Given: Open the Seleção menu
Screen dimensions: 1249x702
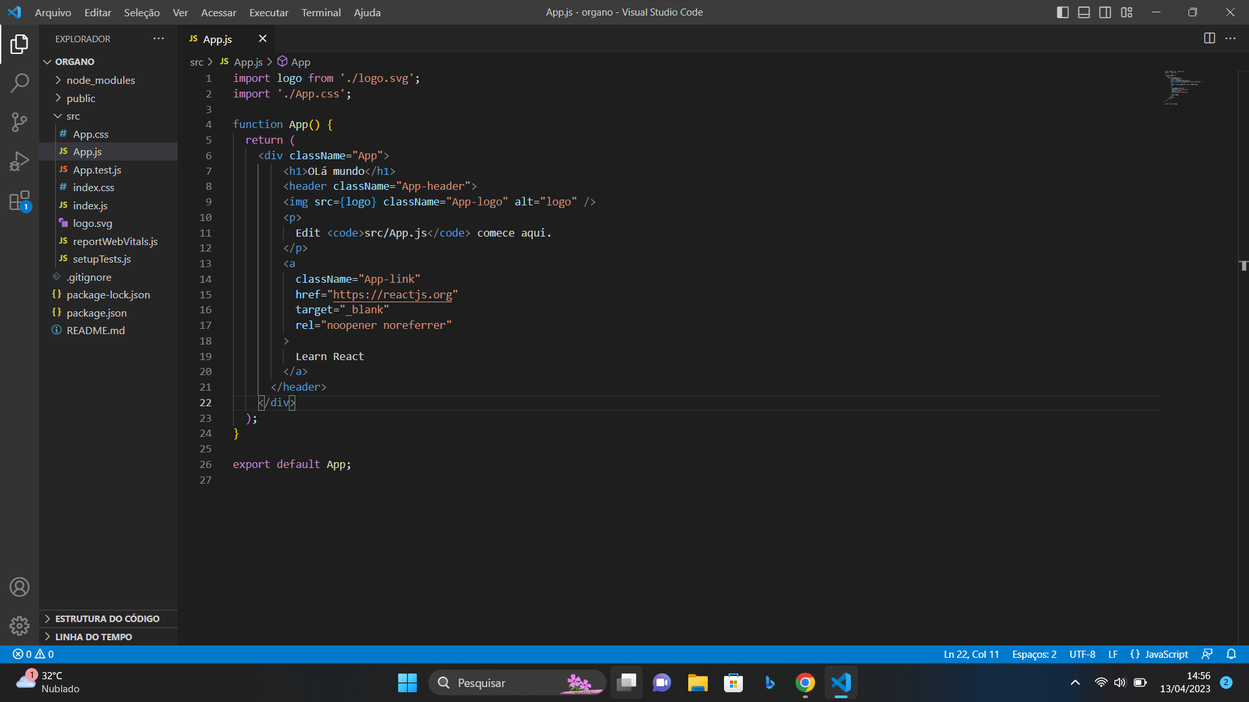Looking at the screenshot, I should point(141,12).
